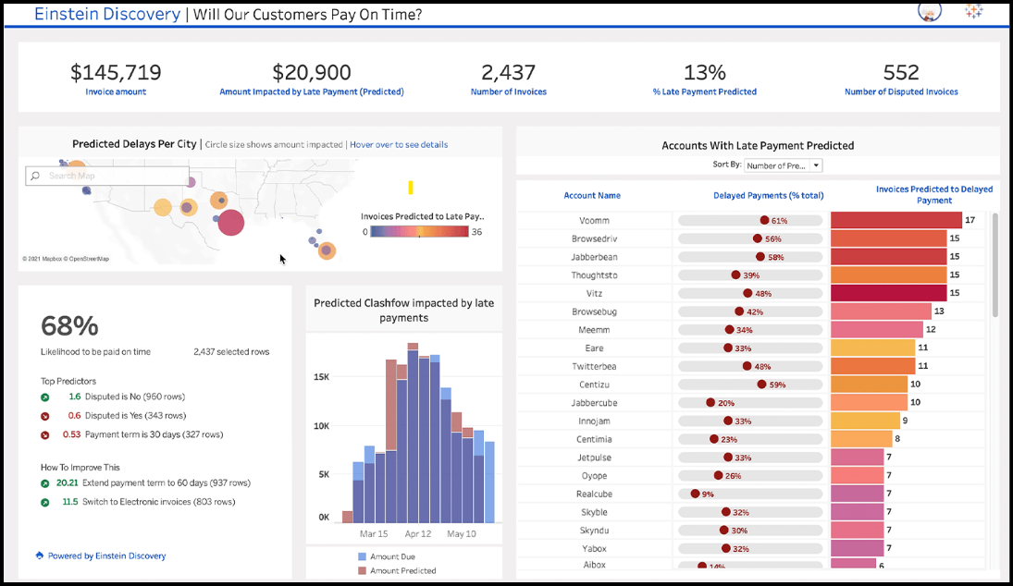
Task: Click Amount Impacted by Late Payment label
Action: coord(312,92)
